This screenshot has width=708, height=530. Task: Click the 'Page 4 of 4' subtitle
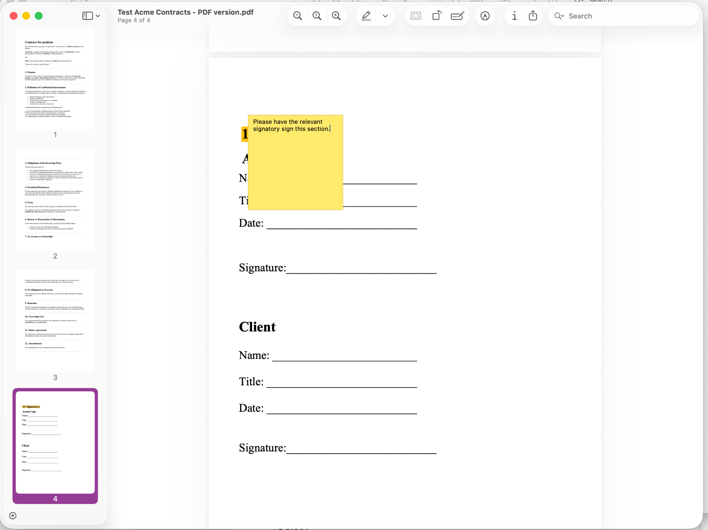coord(134,20)
